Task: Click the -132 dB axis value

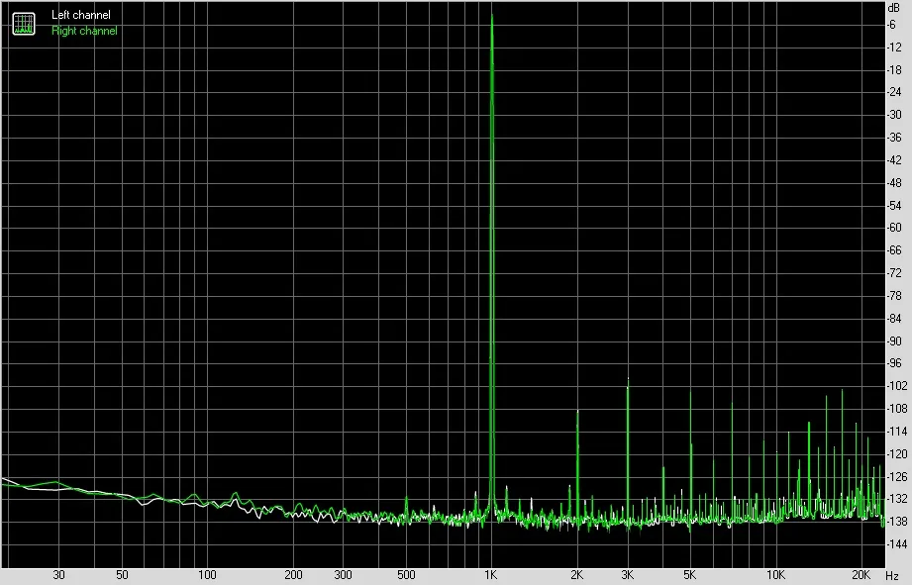Action: coord(896,498)
